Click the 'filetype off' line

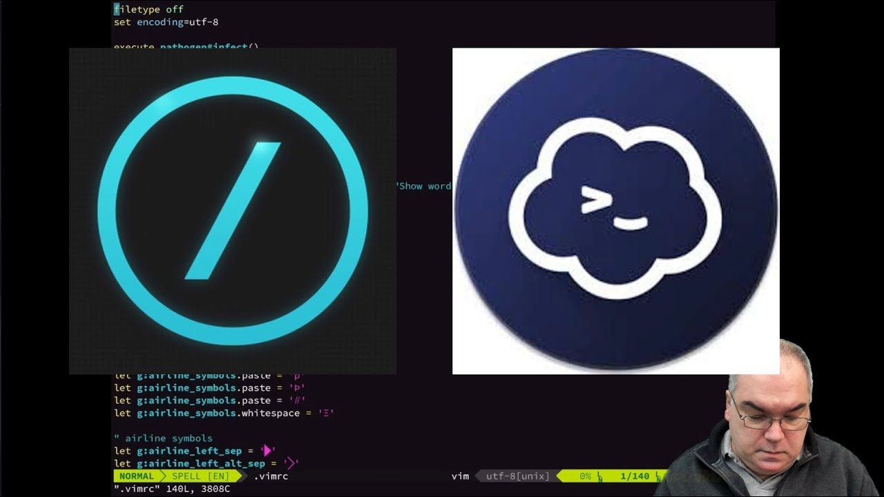pos(148,10)
